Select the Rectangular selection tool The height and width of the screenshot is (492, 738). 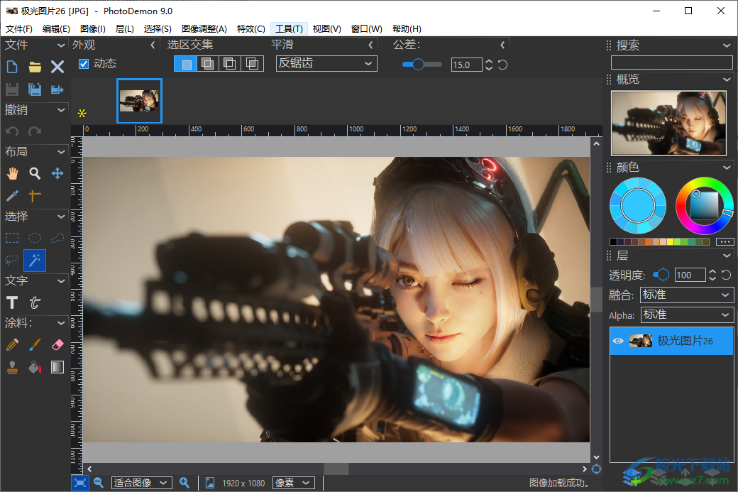[x=12, y=239]
